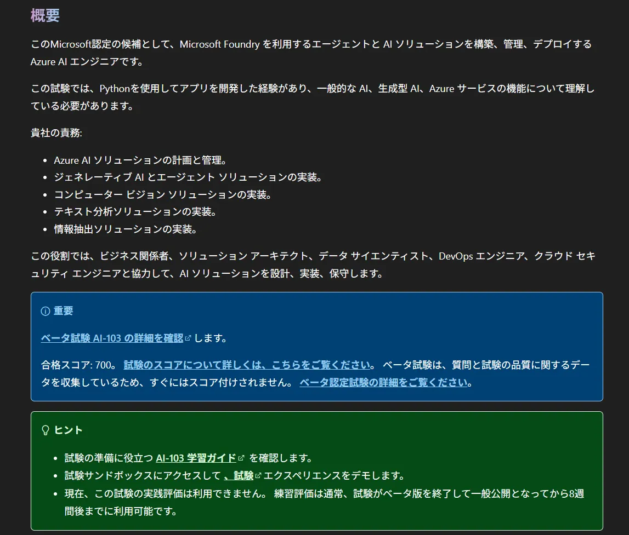Viewport: 629px width, 535px height.
Task: Open the ベータ試験 AI-103 の詳細を確認 link
Action: click(112, 338)
